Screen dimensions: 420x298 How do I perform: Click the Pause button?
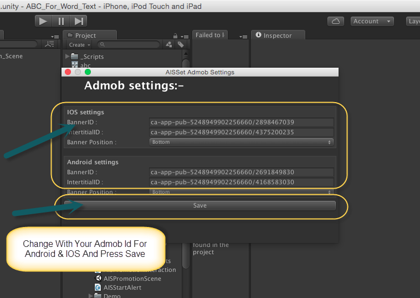point(61,21)
